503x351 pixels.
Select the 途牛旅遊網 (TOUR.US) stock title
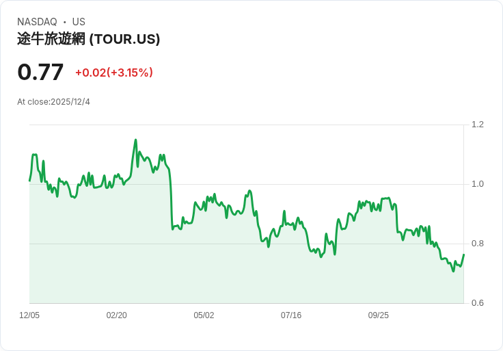click(x=89, y=39)
